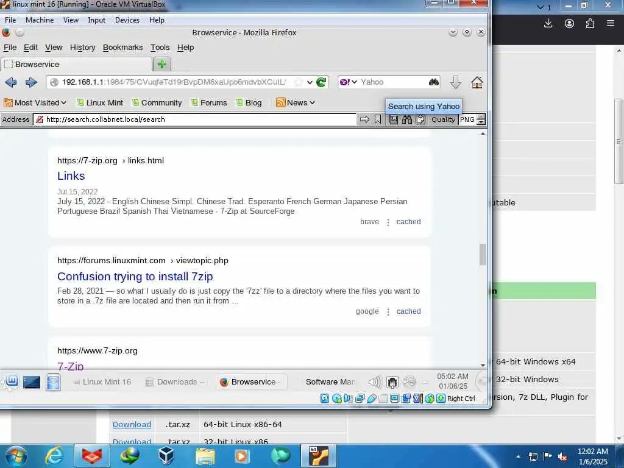Click VirtualBox status bar optical disc icon
The height and width of the screenshot is (468, 624).
coord(336,399)
